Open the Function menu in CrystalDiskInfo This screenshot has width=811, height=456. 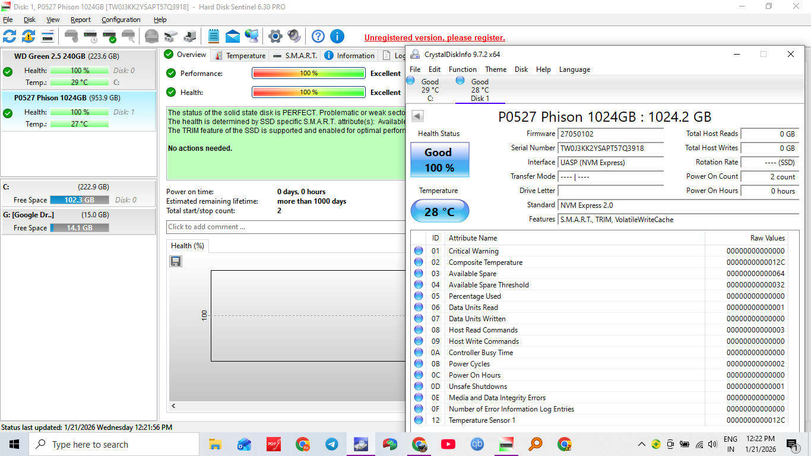[462, 69]
